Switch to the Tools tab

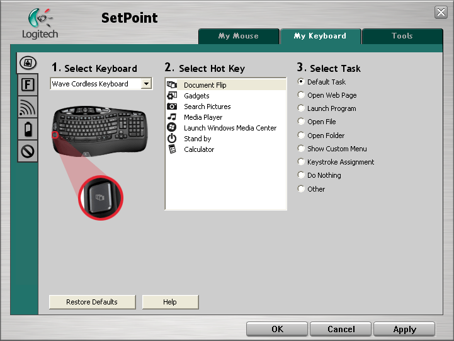tap(402, 36)
